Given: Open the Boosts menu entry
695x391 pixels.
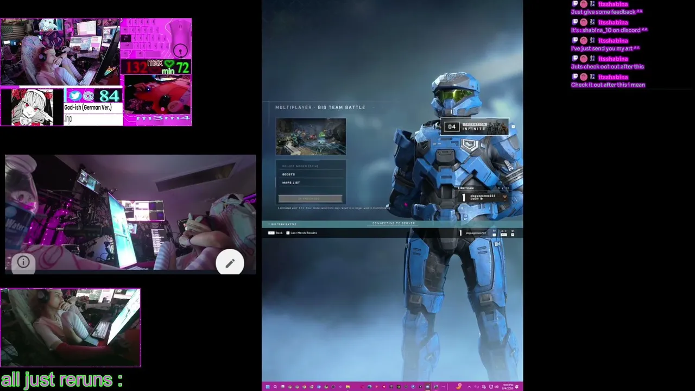Looking at the screenshot, I should (x=310, y=174).
